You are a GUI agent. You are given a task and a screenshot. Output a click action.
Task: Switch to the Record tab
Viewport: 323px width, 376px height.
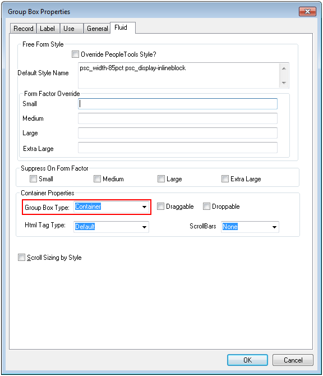23,29
